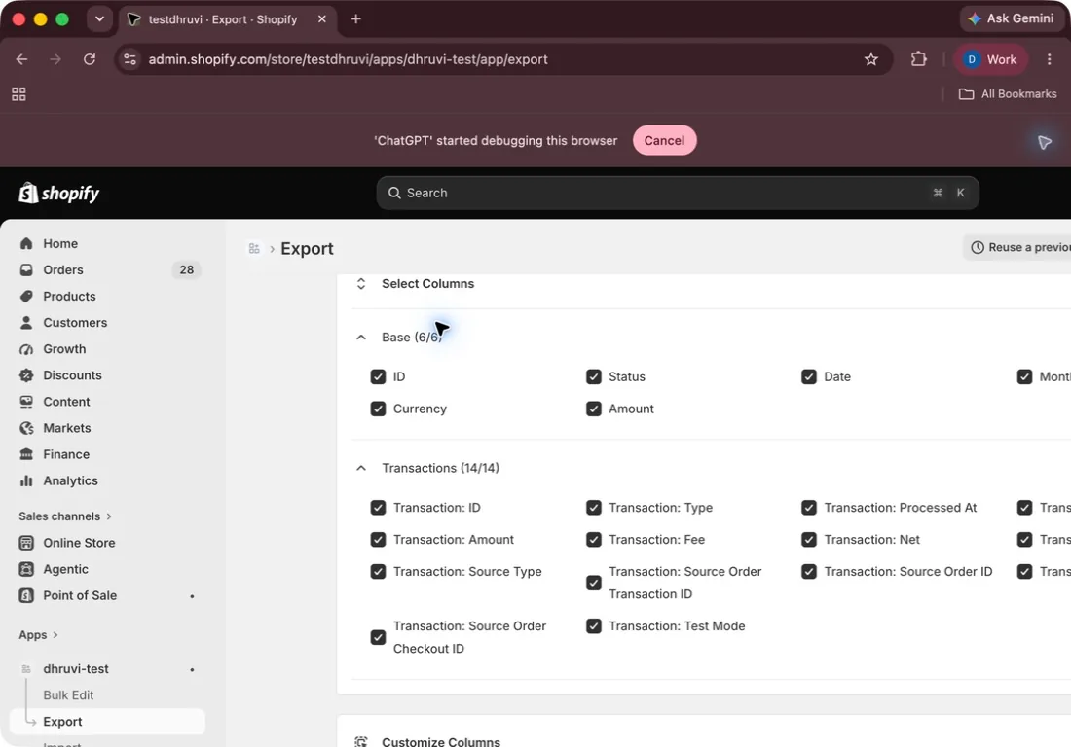The width and height of the screenshot is (1071, 747).
Task: Uncheck the ID column checkbox
Action: 378,376
